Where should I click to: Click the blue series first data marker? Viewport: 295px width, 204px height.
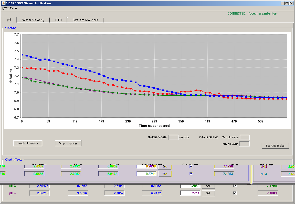coord(22,55)
